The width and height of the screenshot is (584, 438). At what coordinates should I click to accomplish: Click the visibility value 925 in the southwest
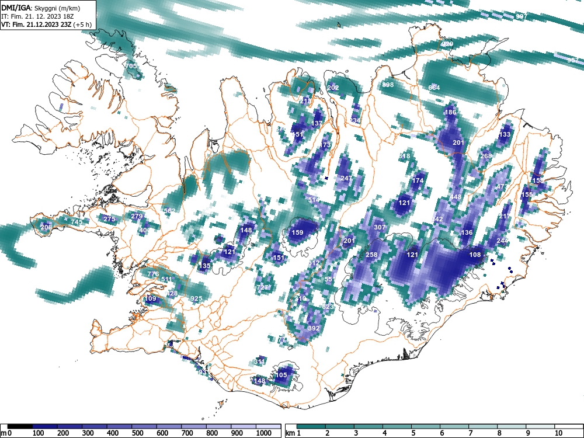point(196,298)
